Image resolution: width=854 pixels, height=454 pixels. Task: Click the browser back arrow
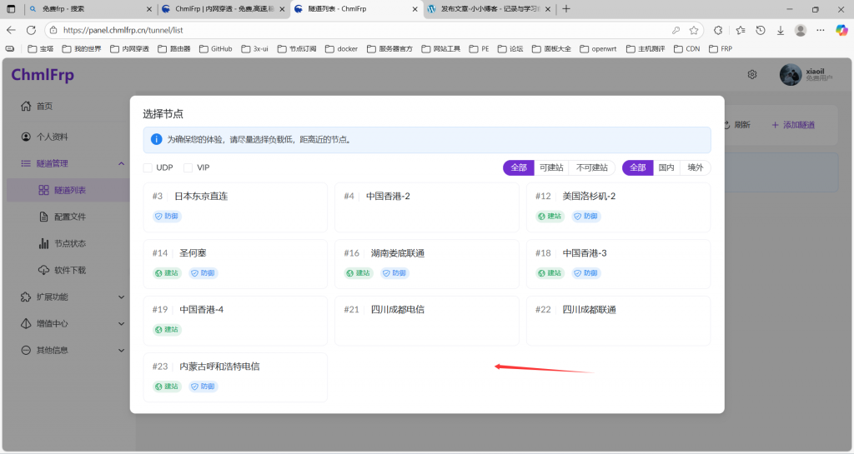coord(11,30)
